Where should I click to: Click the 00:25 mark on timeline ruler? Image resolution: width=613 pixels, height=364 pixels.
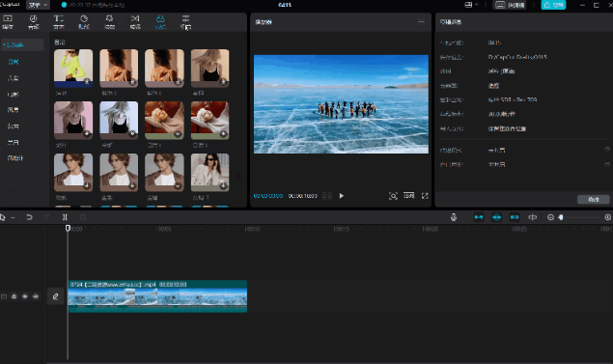tap(519, 229)
